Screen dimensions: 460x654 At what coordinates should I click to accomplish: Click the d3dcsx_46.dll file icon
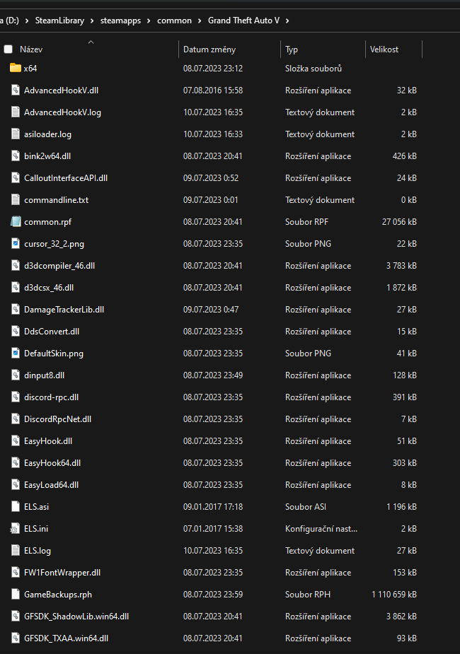click(16, 287)
